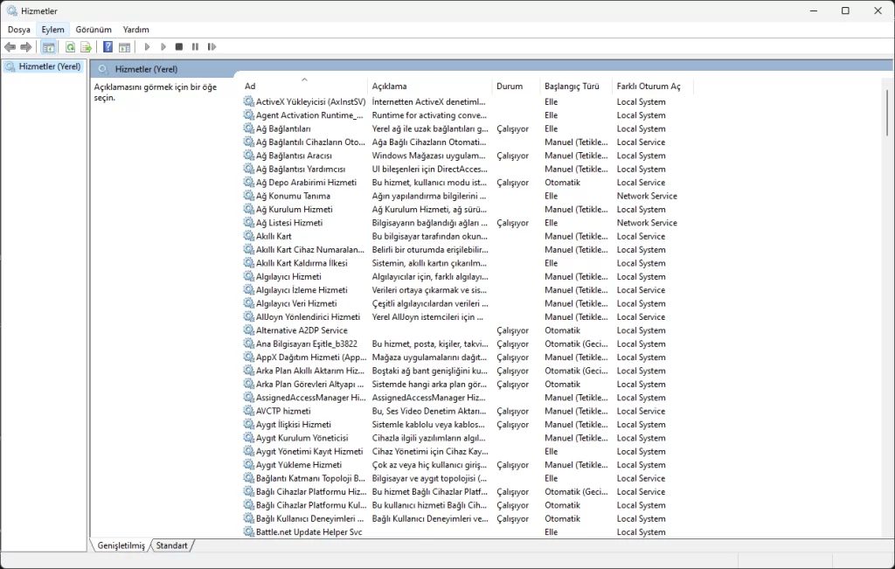Image resolution: width=895 pixels, height=569 pixels.
Task: Sort services by the Başlangıç Türü column
Action: pyautogui.click(x=572, y=87)
